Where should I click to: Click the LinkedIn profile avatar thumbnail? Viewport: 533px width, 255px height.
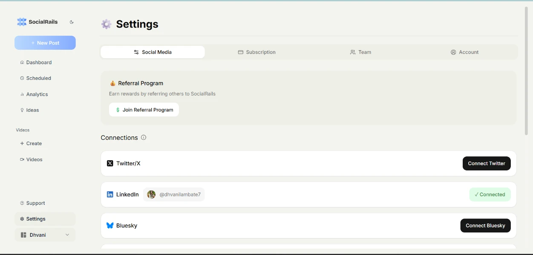[151, 195]
